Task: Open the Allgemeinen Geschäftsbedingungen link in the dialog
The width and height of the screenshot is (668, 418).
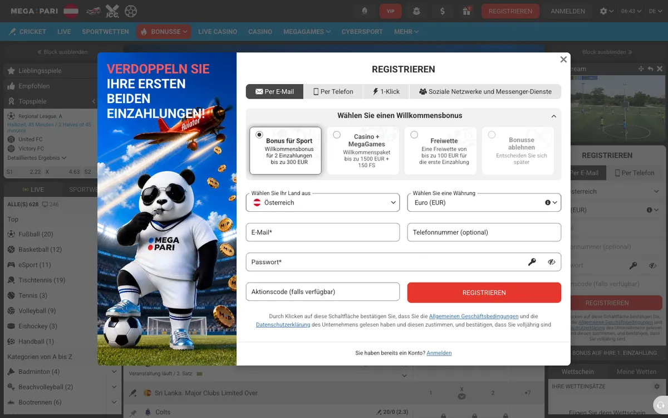Action: (474, 316)
